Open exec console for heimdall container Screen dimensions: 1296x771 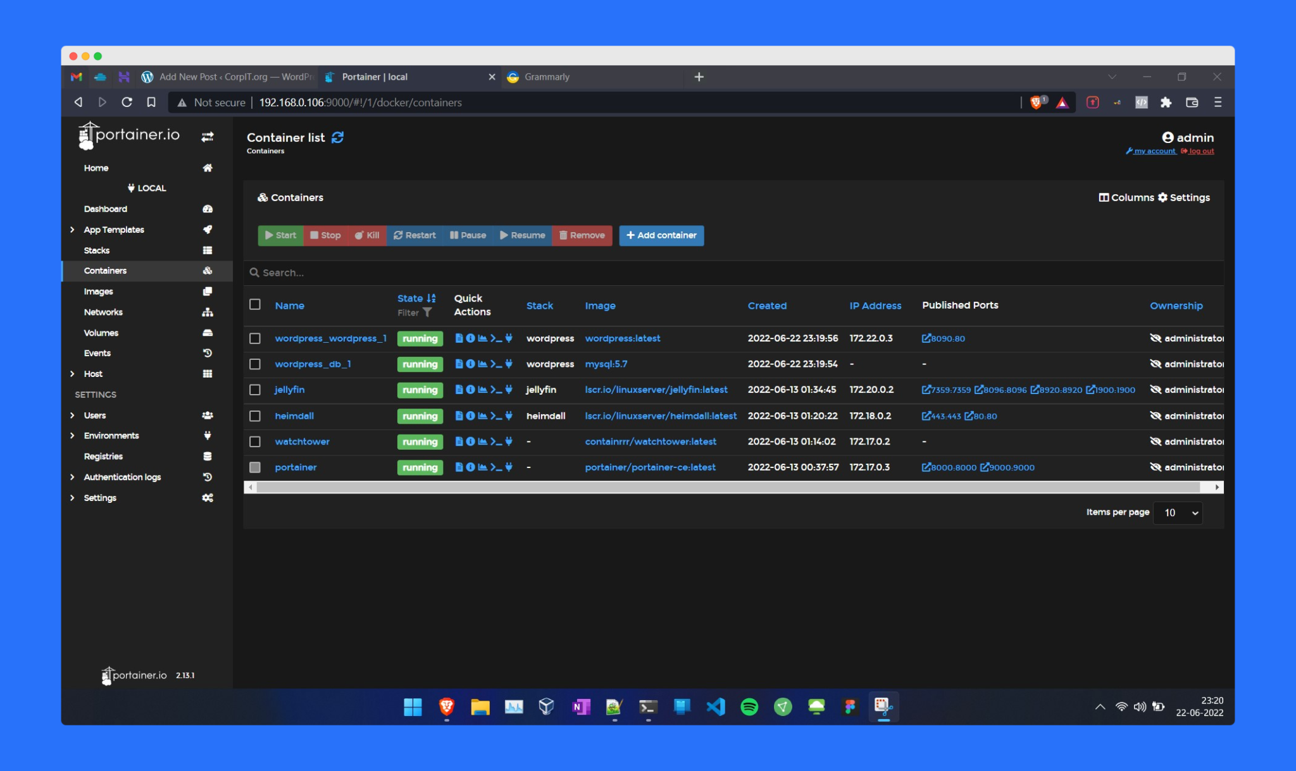click(496, 416)
